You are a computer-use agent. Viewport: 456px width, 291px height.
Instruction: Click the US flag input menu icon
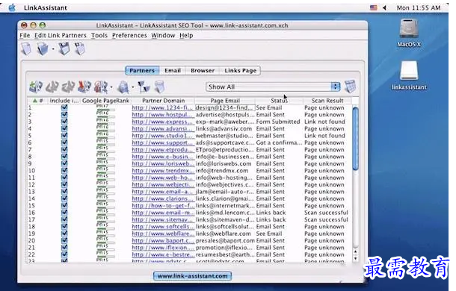point(374,8)
